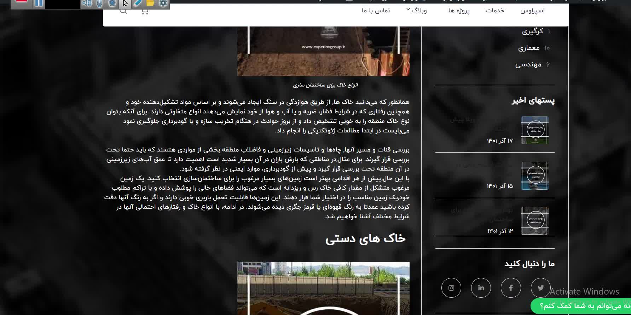Go to پروژه ها in navigation

pos(459,11)
